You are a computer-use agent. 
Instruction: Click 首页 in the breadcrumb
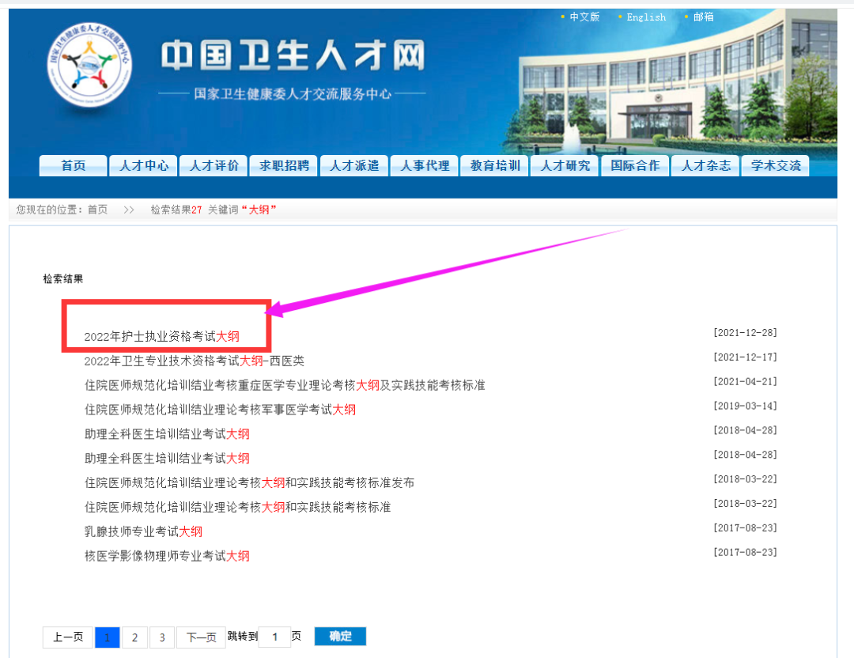tap(97, 210)
